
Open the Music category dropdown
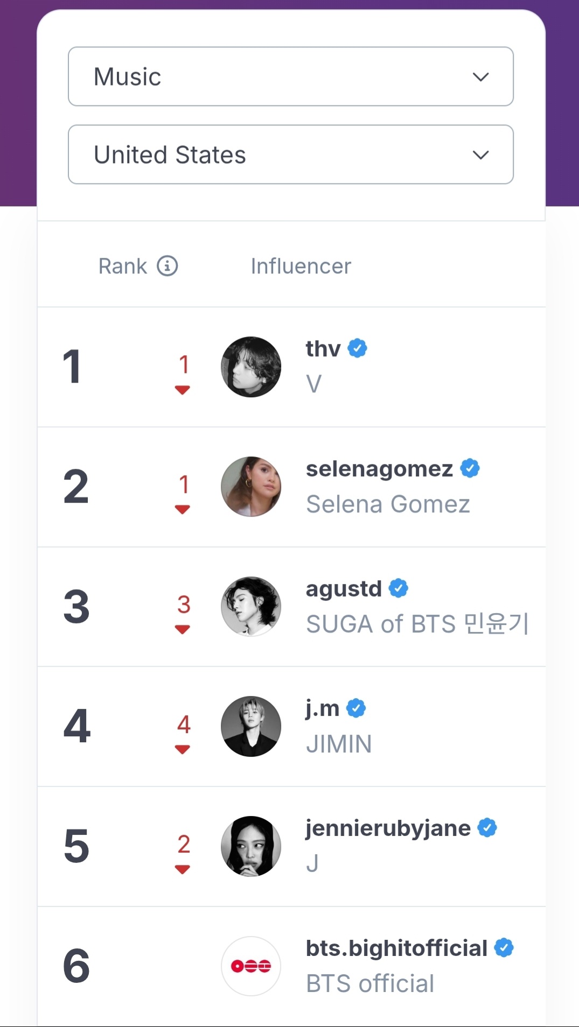[x=291, y=76]
